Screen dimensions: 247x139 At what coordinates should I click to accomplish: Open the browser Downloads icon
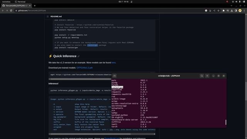coord(232,10)
